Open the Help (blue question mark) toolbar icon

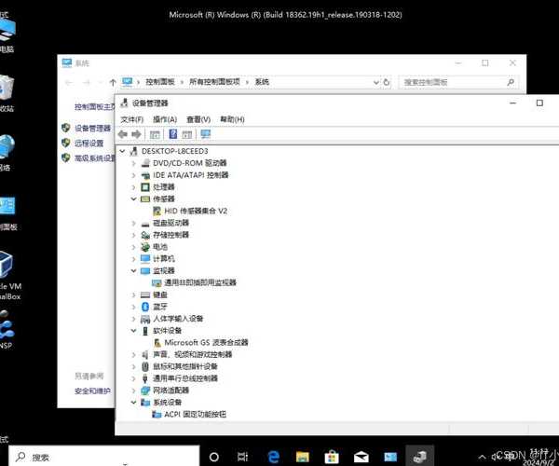[x=173, y=134]
